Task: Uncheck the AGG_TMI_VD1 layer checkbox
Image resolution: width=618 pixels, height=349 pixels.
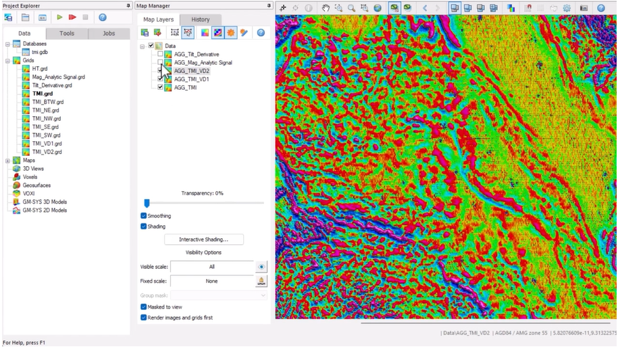Action: point(160,79)
